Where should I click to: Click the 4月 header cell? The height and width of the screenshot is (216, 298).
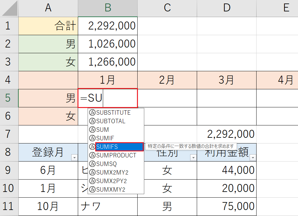[277, 80]
